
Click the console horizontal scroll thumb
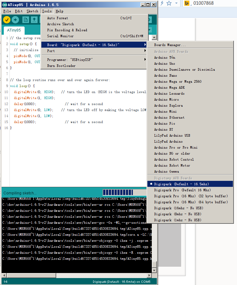pos(31,275)
